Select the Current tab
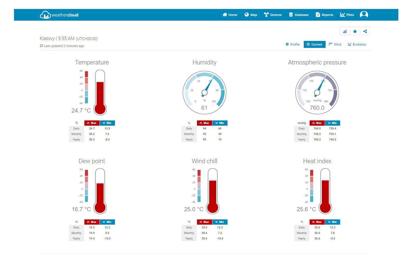The height and width of the screenshot is (267, 412). pos(315,44)
